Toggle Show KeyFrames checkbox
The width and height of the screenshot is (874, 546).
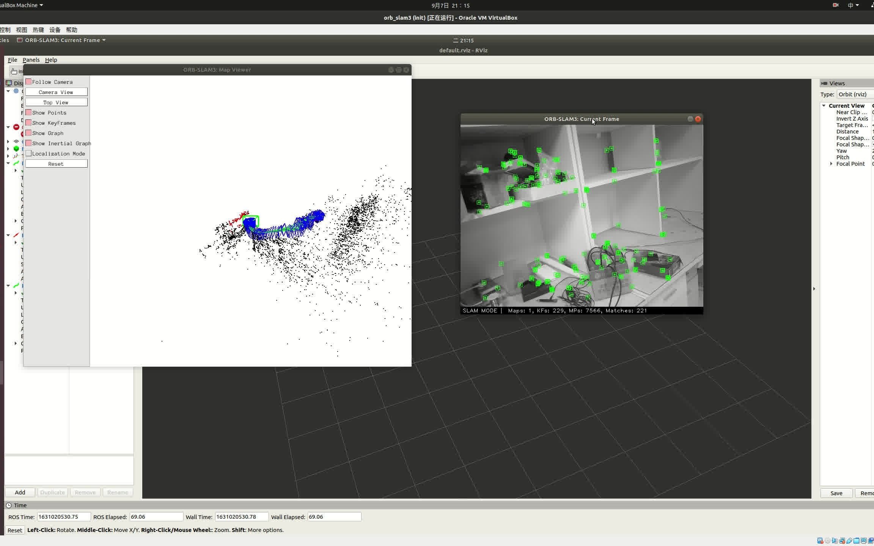pyautogui.click(x=28, y=122)
